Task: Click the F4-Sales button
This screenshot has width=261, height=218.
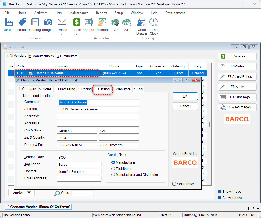Action: (x=237, y=56)
